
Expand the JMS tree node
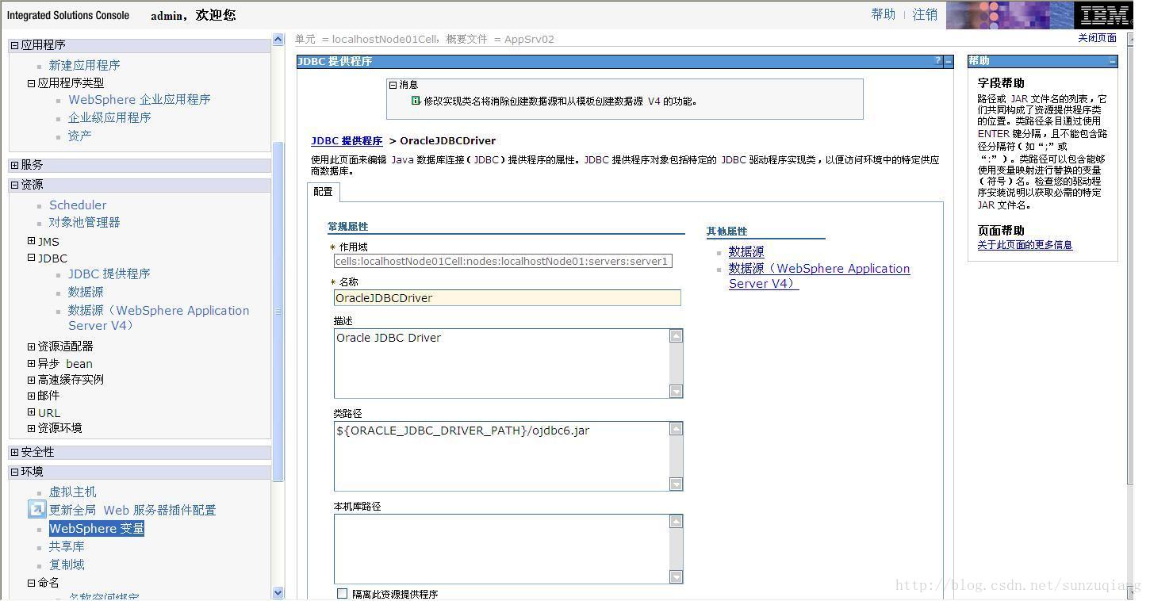31,241
